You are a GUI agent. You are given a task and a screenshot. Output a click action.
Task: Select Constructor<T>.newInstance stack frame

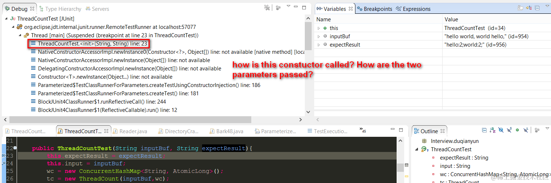105,77
